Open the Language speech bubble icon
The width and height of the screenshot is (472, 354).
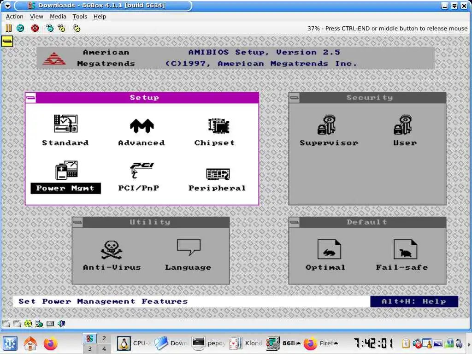pyautogui.click(x=189, y=247)
